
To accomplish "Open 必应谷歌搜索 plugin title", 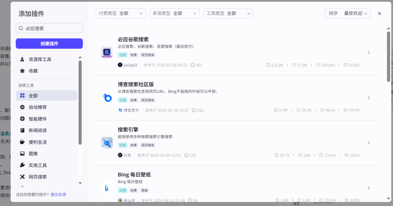I will point(133,39).
